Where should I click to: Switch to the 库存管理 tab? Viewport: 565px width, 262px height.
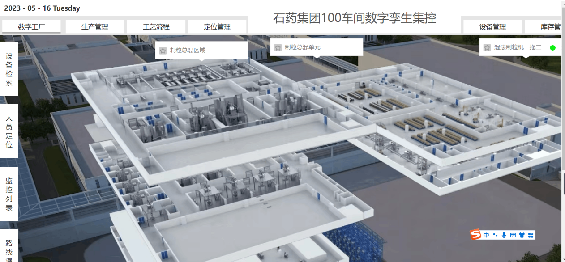pyautogui.click(x=543, y=27)
